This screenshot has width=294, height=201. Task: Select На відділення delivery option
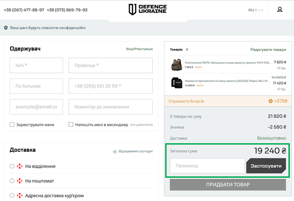coord(12,166)
